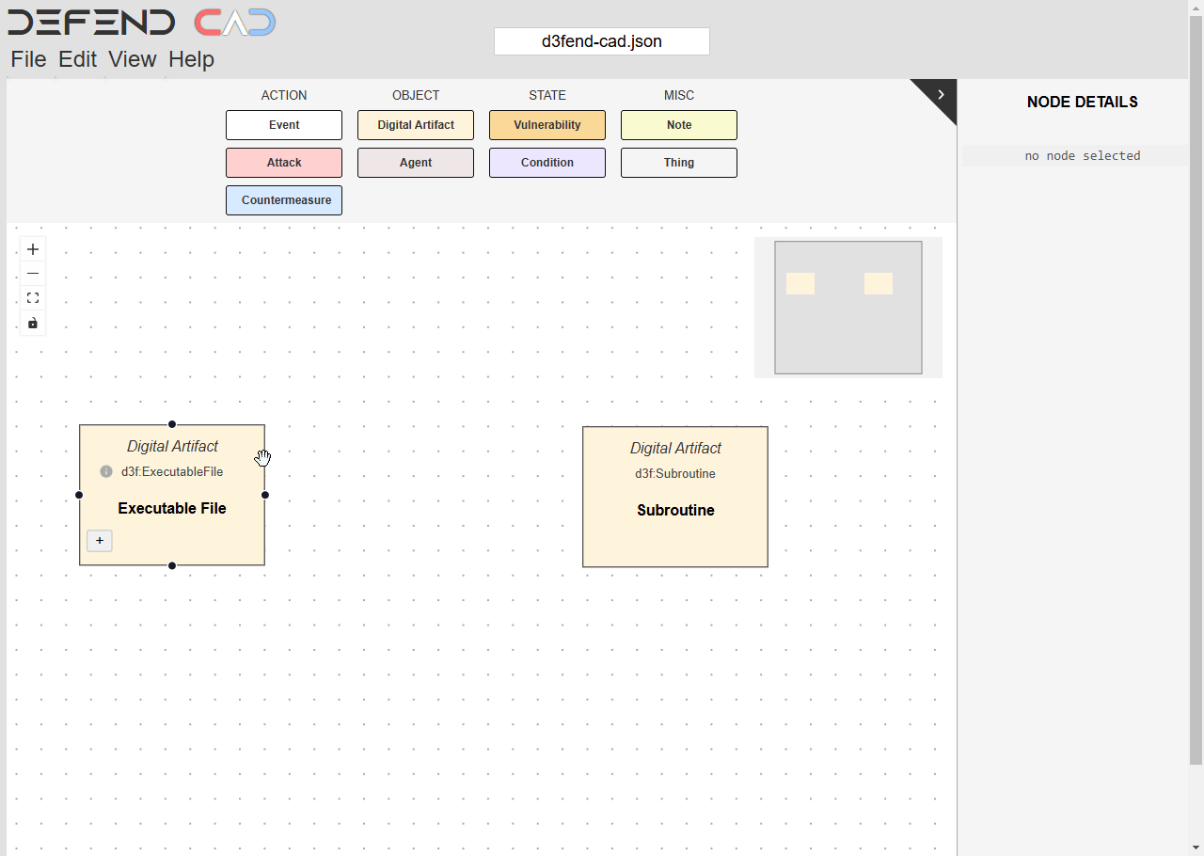Click the top connection handle of Executable File

tap(172, 424)
